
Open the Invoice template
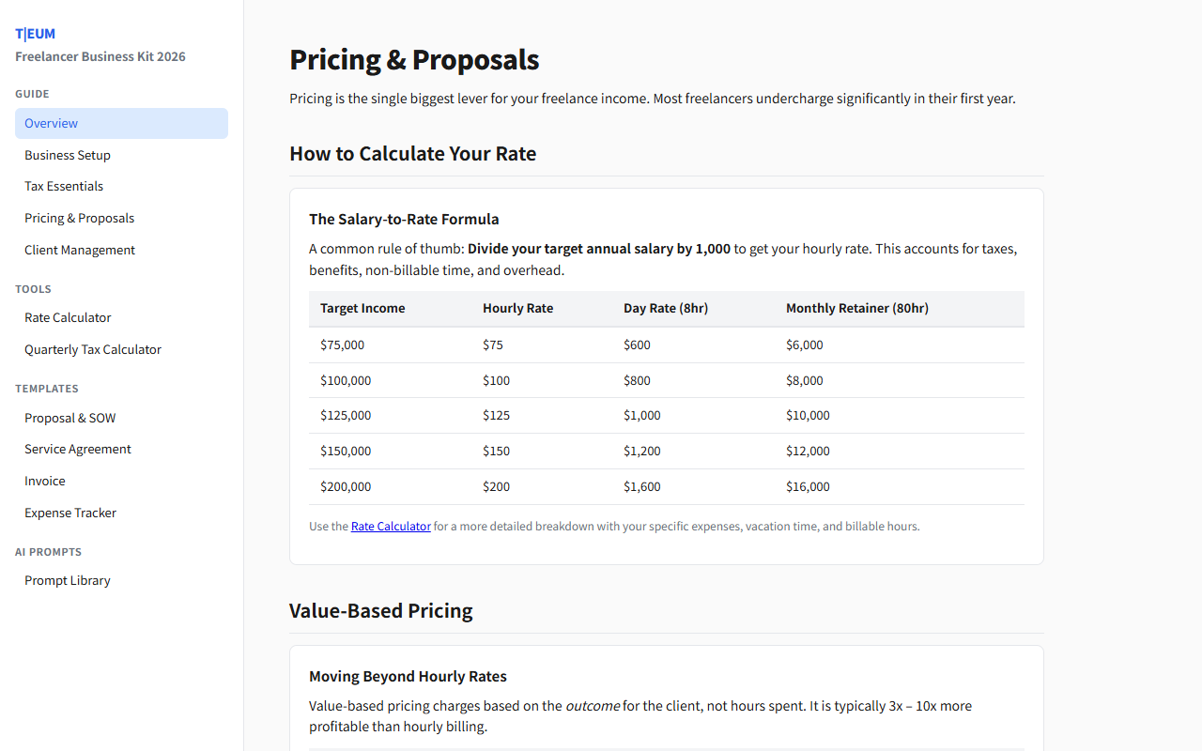tap(44, 480)
